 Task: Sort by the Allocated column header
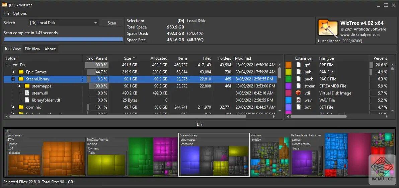(159, 58)
